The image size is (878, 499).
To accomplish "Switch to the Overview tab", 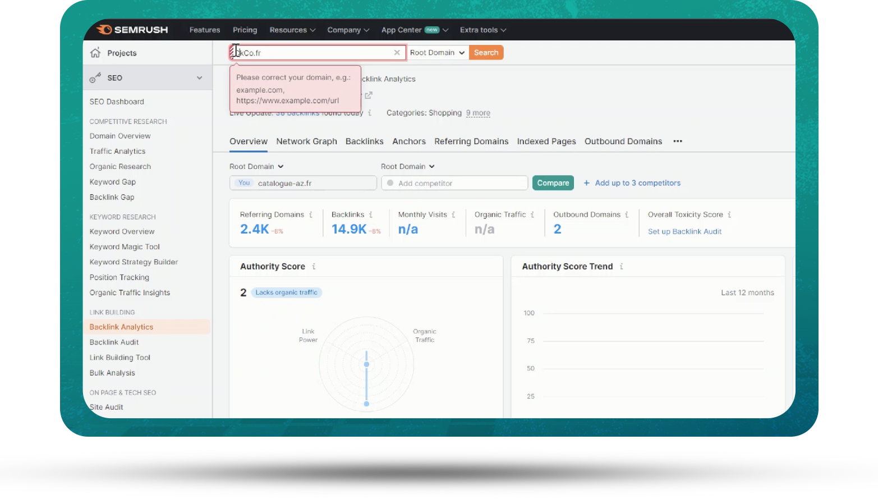I will (249, 141).
